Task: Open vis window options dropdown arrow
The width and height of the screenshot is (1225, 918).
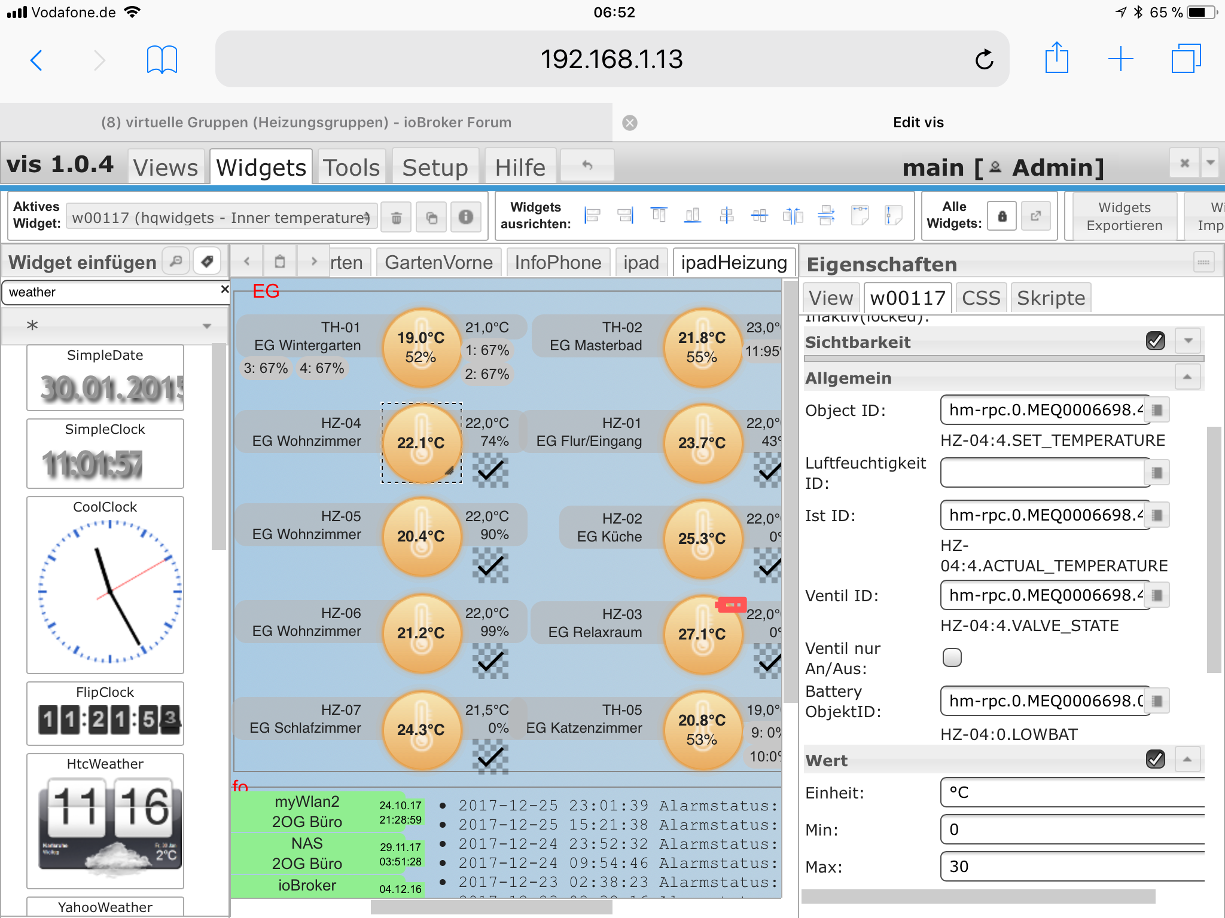Action: pyautogui.click(x=1211, y=163)
